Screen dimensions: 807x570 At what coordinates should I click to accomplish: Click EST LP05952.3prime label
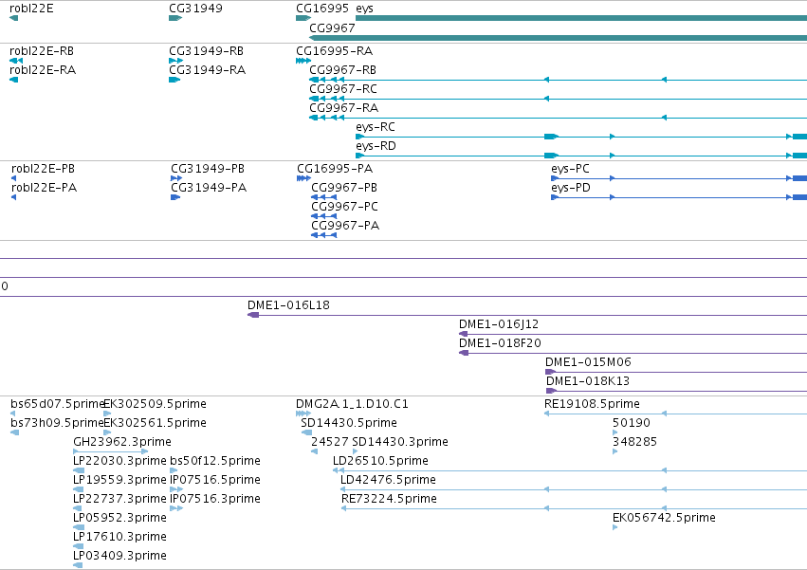pos(119,519)
